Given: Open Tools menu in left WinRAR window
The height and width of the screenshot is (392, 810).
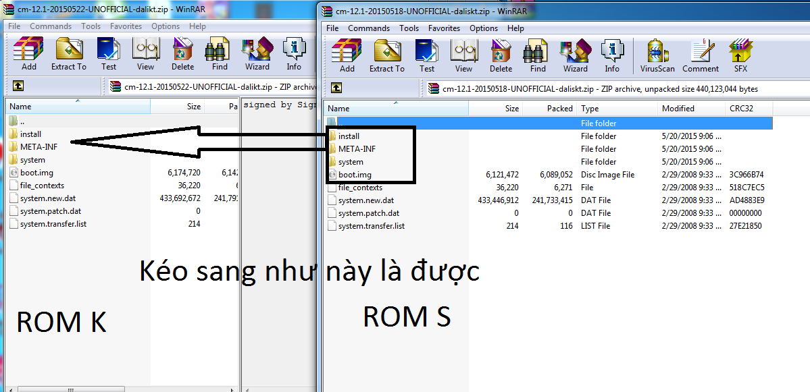Looking at the screenshot, I should click(91, 26).
